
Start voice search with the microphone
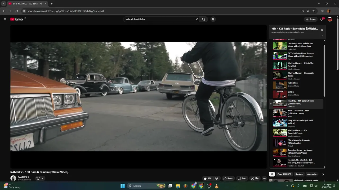click(213, 19)
